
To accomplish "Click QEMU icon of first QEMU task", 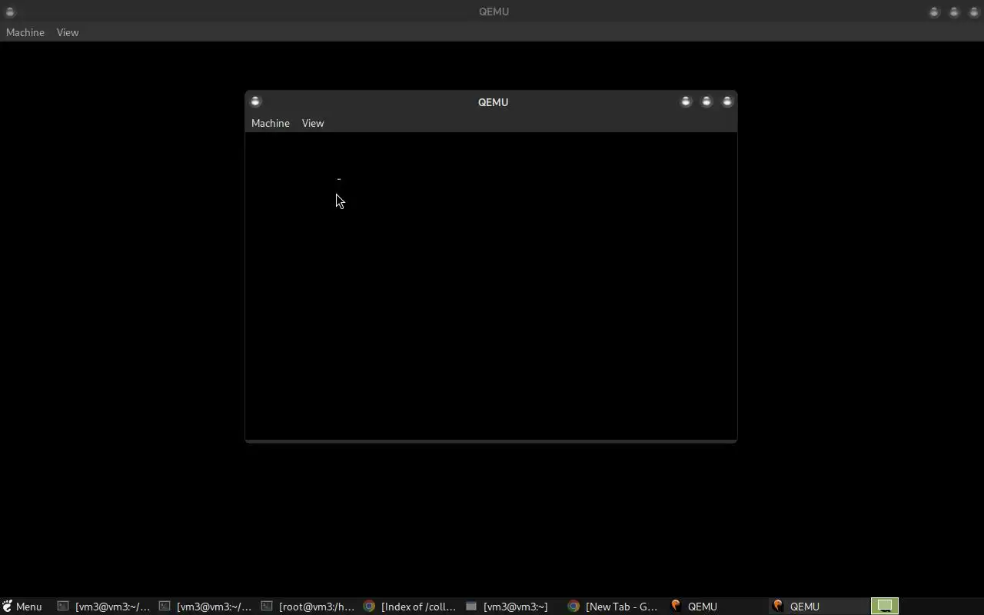I will point(676,607).
